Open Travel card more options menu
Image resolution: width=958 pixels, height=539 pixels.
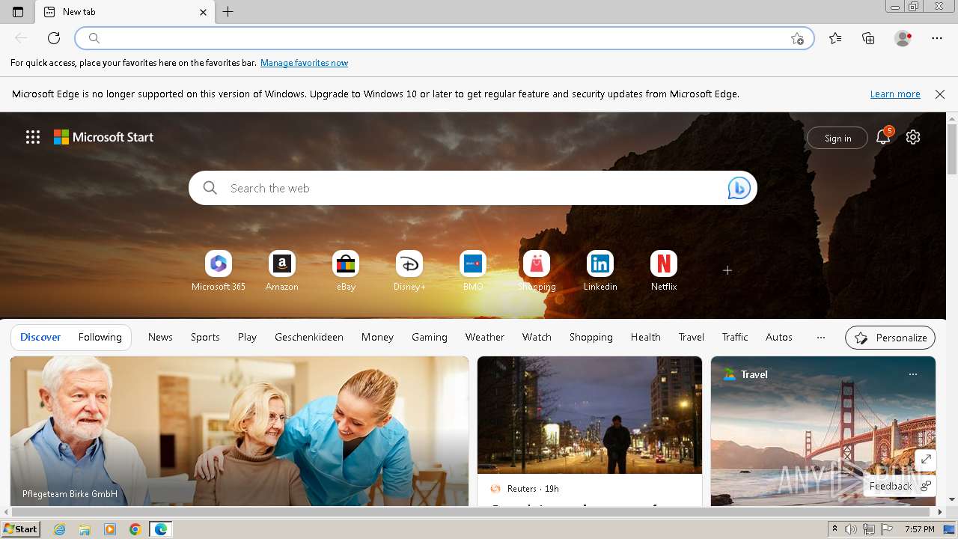tap(913, 374)
